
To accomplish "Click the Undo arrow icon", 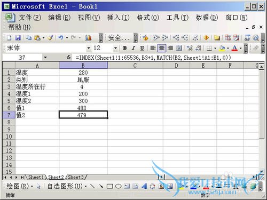I will click(61, 38).
